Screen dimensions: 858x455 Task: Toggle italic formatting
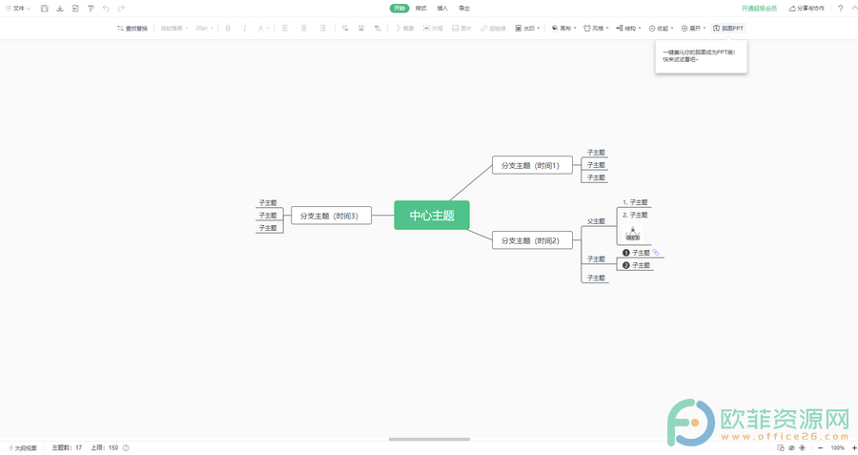[x=244, y=28]
